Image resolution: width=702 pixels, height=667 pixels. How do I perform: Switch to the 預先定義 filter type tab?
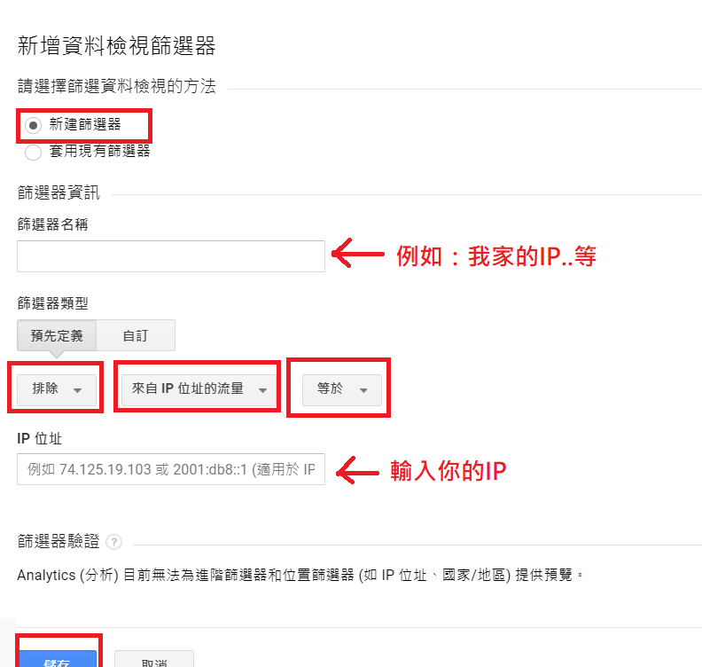point(57,335)
